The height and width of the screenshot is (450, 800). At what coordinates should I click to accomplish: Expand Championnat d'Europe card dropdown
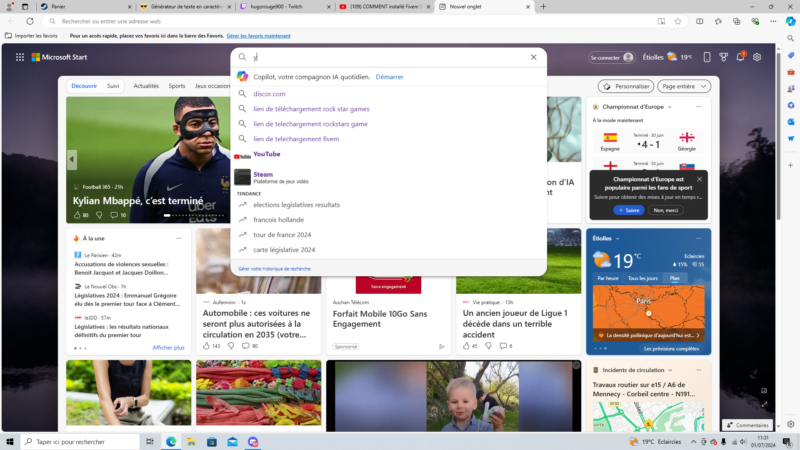670,107
